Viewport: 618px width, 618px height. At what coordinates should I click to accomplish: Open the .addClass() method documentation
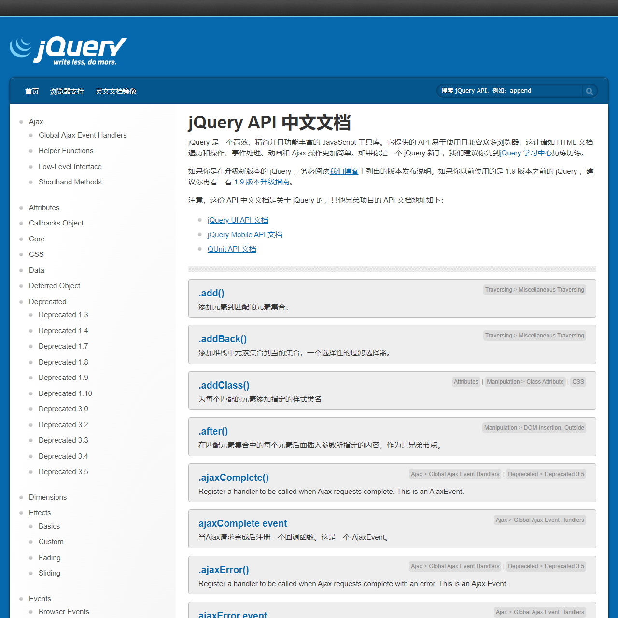224,385
